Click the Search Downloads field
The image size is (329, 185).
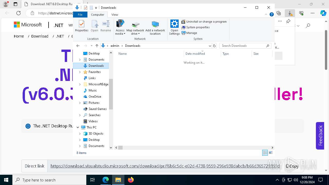click(x=243, y=46)
